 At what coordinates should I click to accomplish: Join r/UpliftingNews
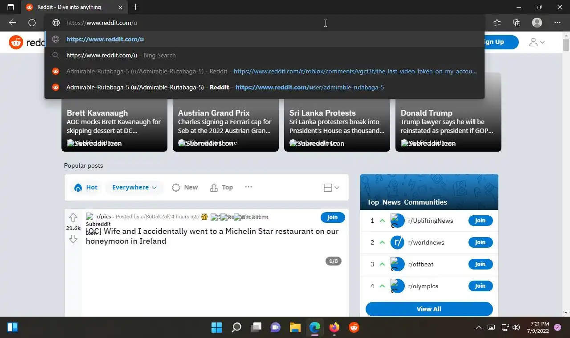tap(480, 221)
